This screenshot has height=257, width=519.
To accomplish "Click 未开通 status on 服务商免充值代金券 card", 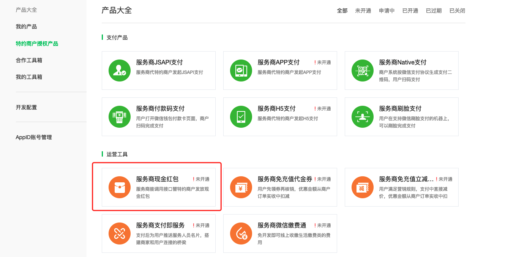I will click(323, 179).
